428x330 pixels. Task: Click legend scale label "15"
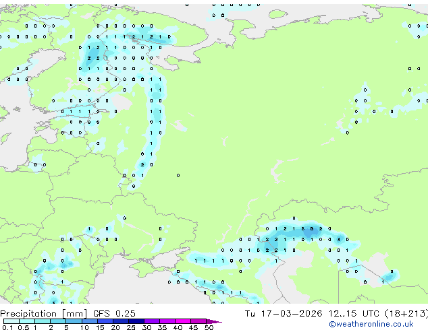click(x=100, y=327)
